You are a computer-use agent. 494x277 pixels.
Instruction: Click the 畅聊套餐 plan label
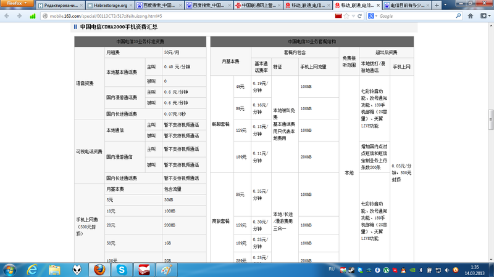pos(221,124)
